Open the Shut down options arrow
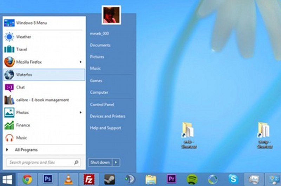The width and height of the screenshot is (281, 186). point(116,162)
